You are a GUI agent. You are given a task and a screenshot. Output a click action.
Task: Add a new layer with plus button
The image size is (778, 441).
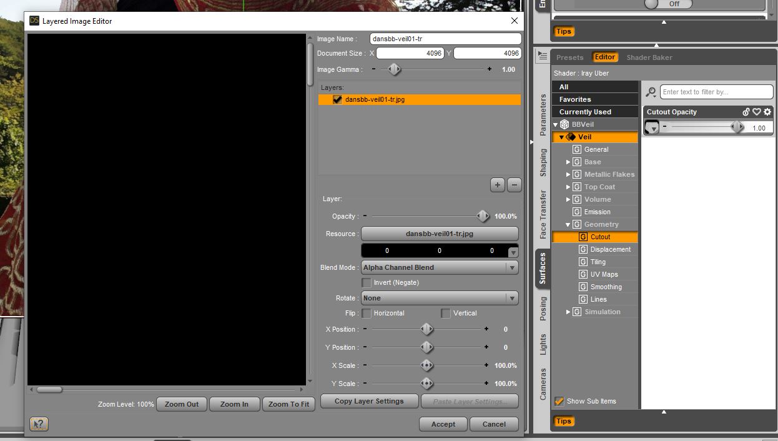[x=498, y=184]
